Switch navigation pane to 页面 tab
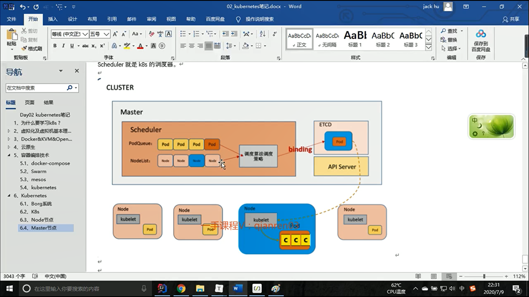529x297 pixels. tap(29, 103)
